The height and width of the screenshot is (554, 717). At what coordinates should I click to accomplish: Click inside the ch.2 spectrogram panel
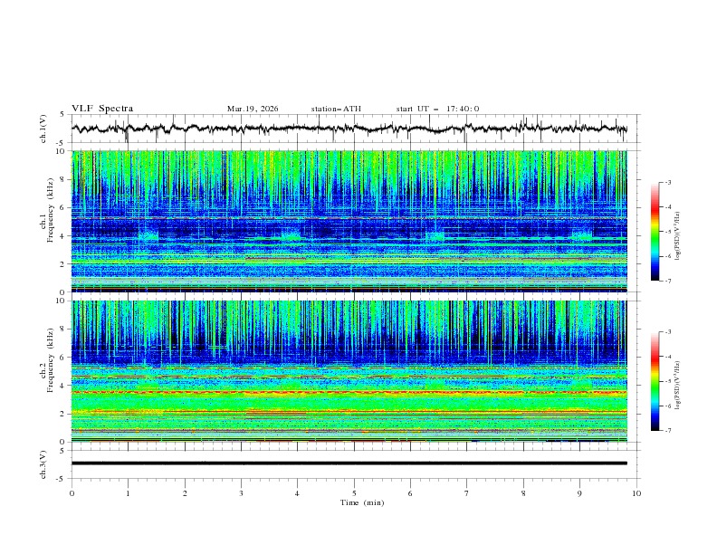(349, 371)
